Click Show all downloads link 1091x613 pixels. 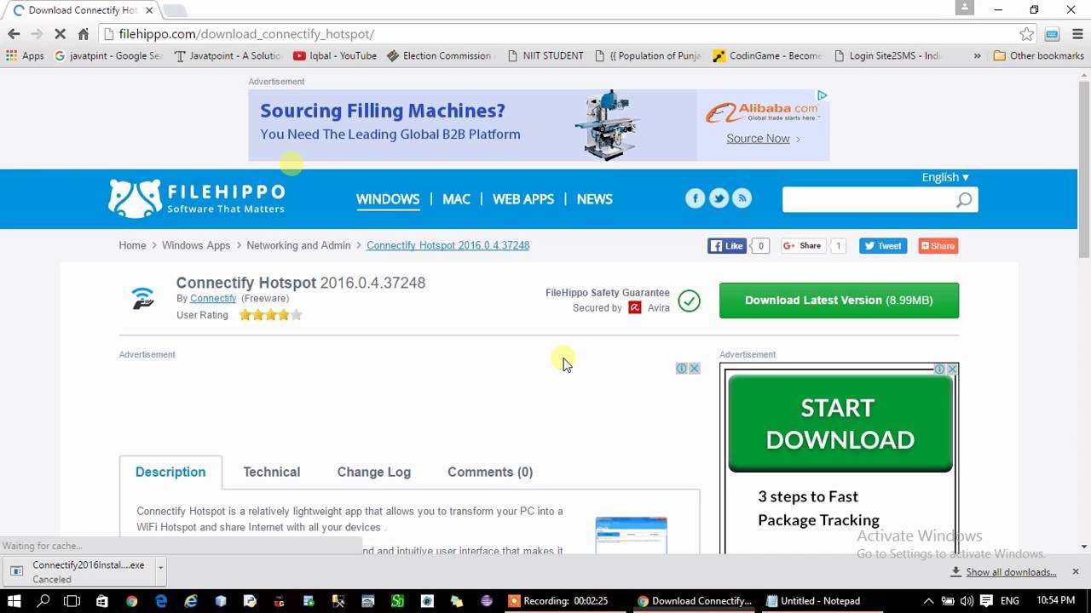point(1011,572)
